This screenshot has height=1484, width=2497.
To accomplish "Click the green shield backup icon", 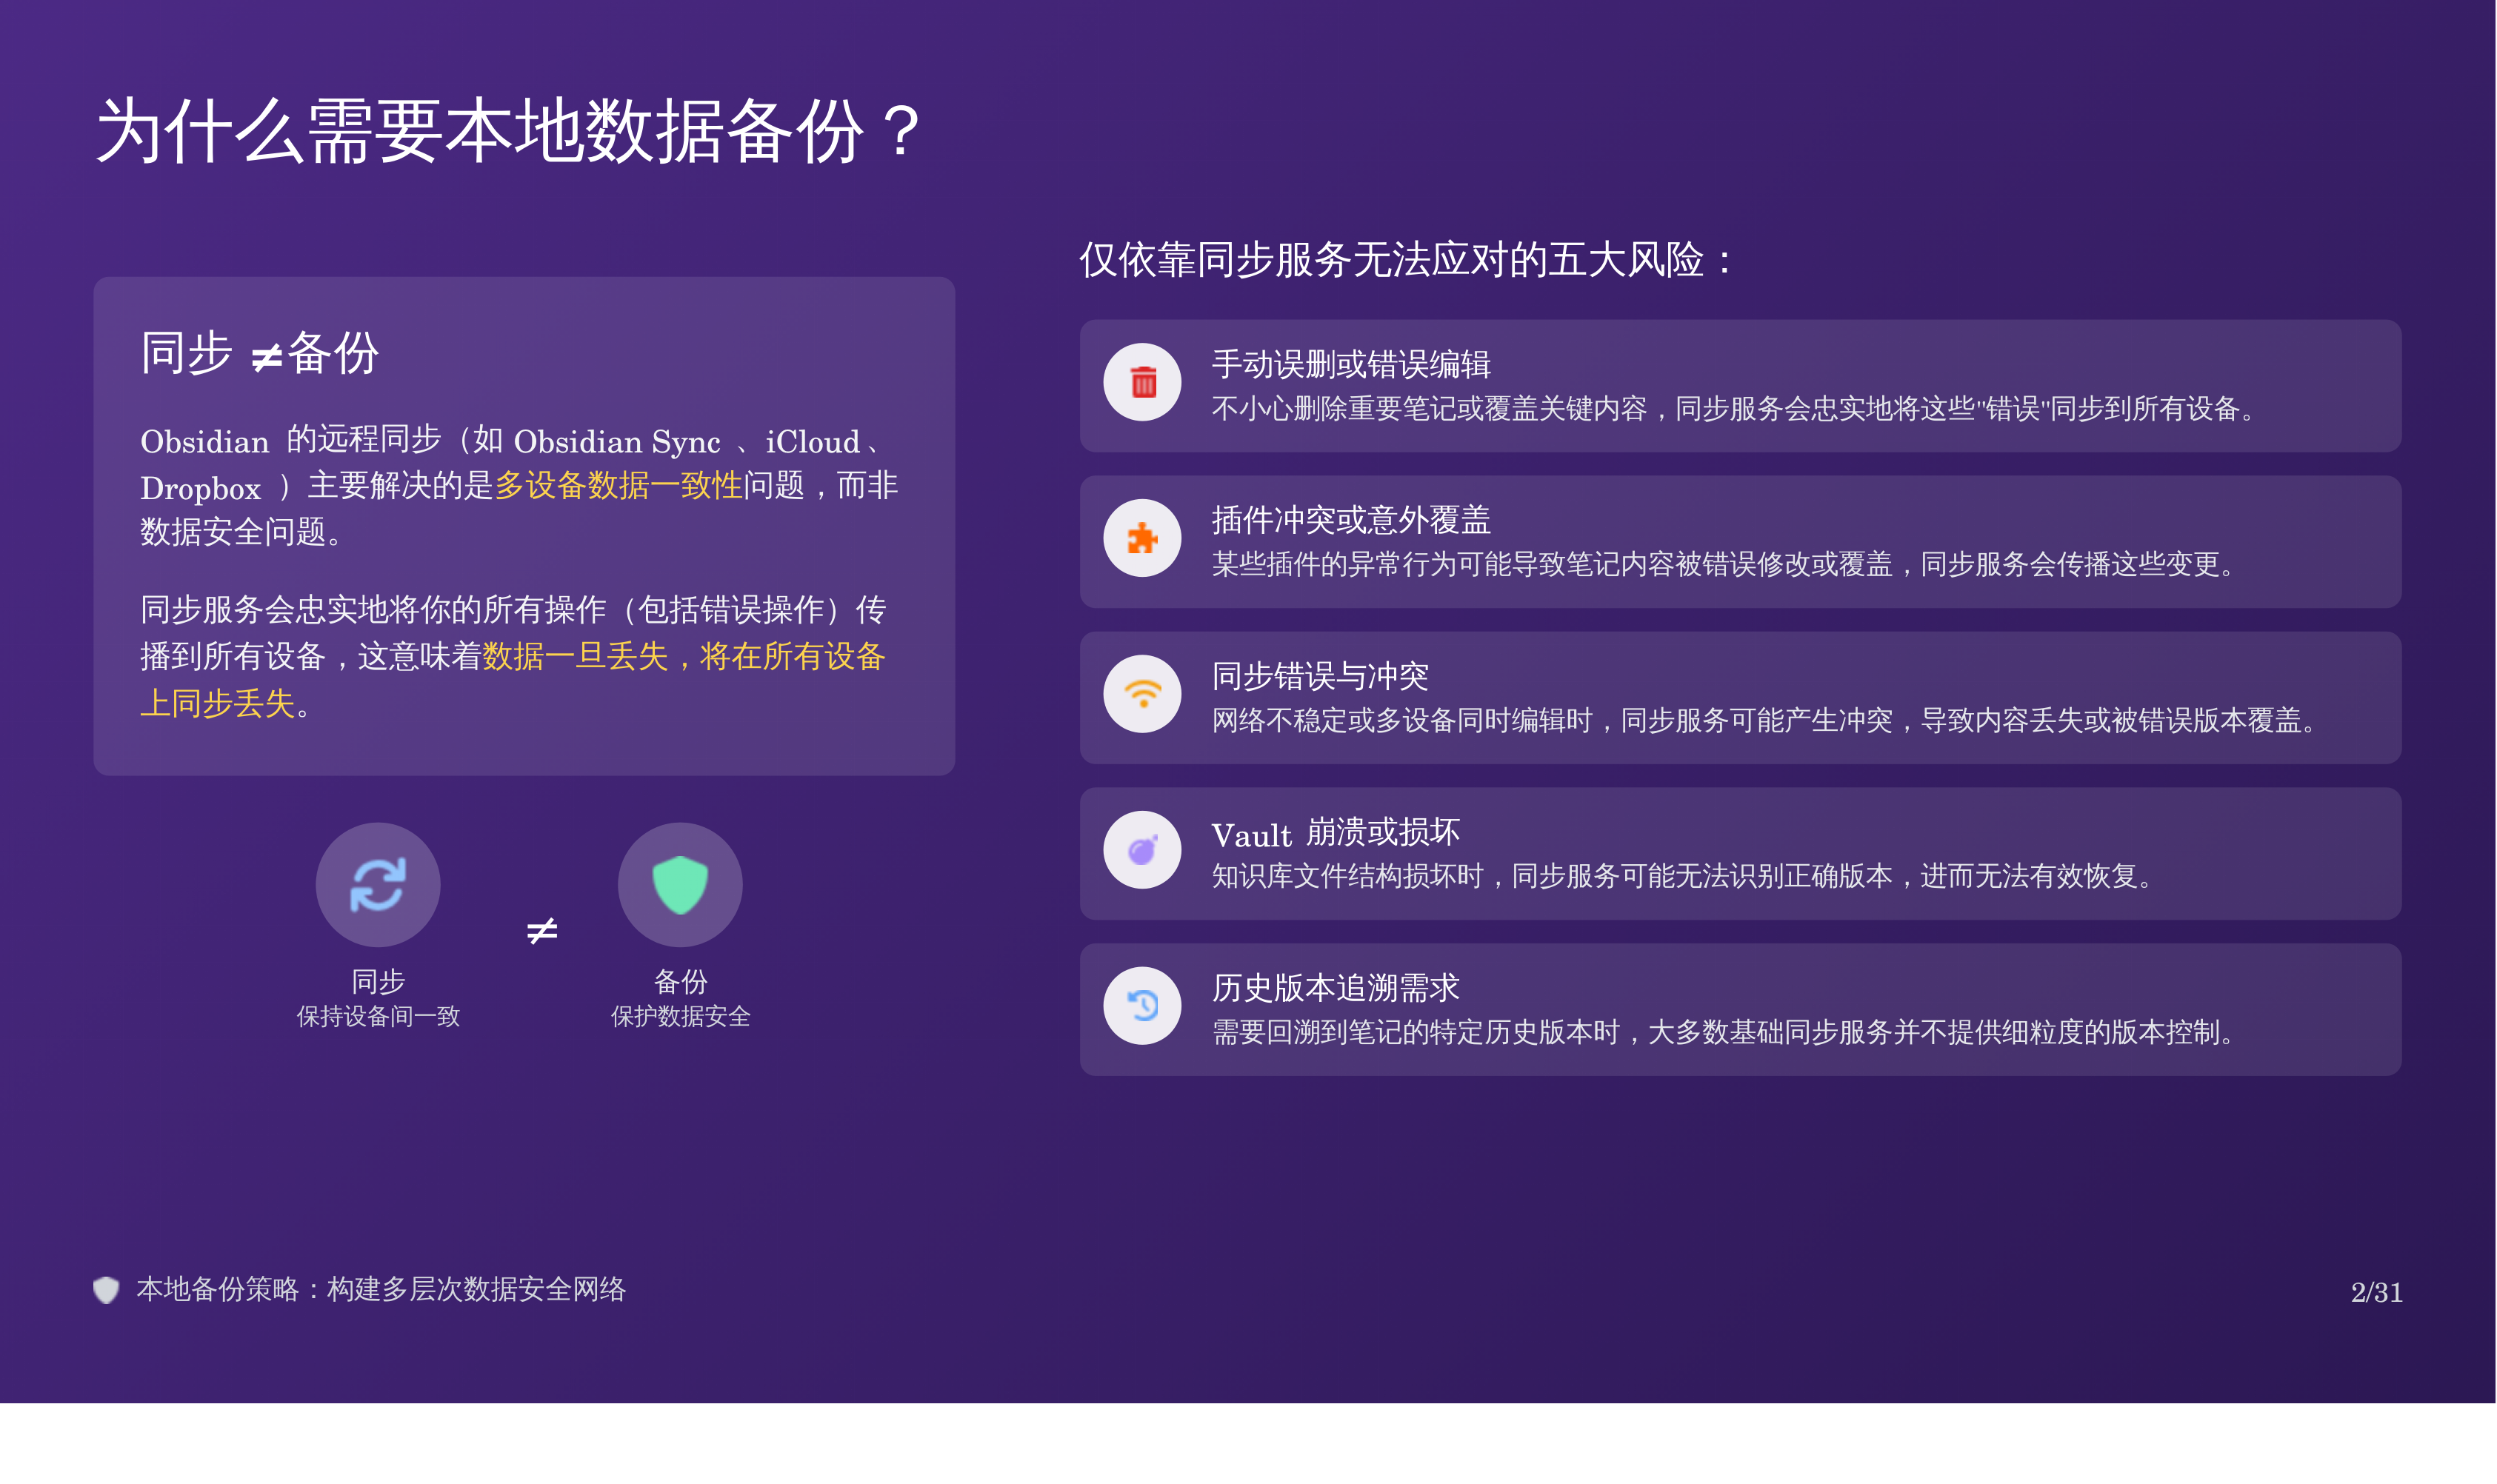I will [680, 885].
